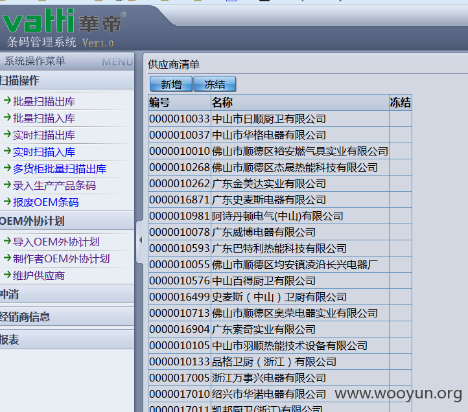Click the 名称 column header
Viewport: 468px width, 412px height.
coord(300,102)
